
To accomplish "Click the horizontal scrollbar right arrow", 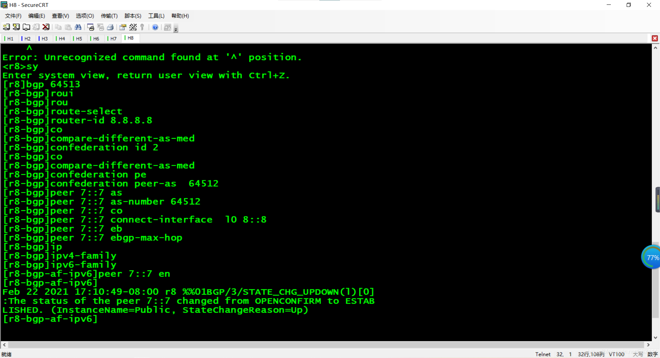I will (x=648, y=345).
